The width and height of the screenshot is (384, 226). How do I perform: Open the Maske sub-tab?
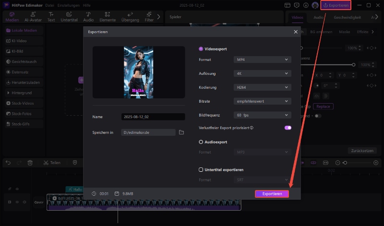344,32
